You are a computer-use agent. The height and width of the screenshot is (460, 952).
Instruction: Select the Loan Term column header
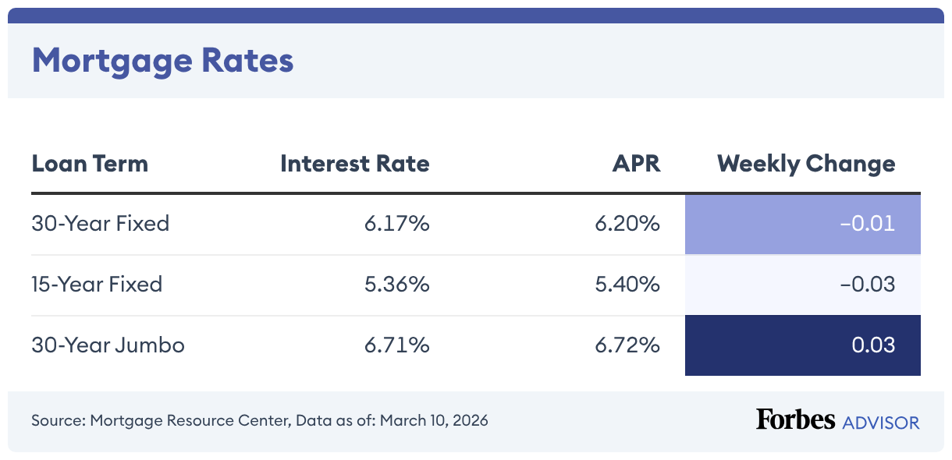coord(90,164)
